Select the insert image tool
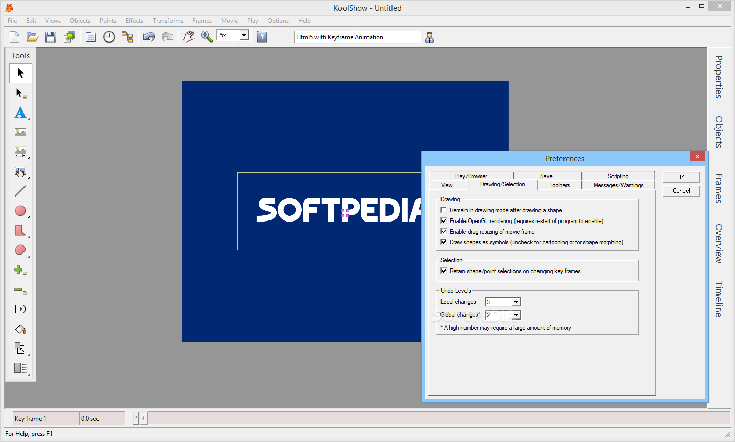Viewport: 735px width, 442px height. pos(20,132)
